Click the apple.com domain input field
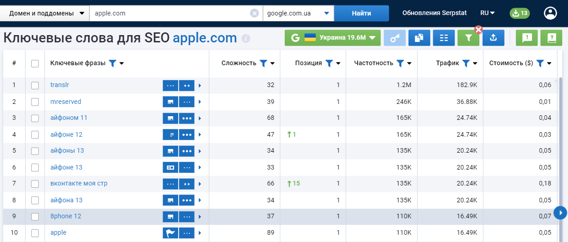The image size is (568, 242). coord(176,13)
